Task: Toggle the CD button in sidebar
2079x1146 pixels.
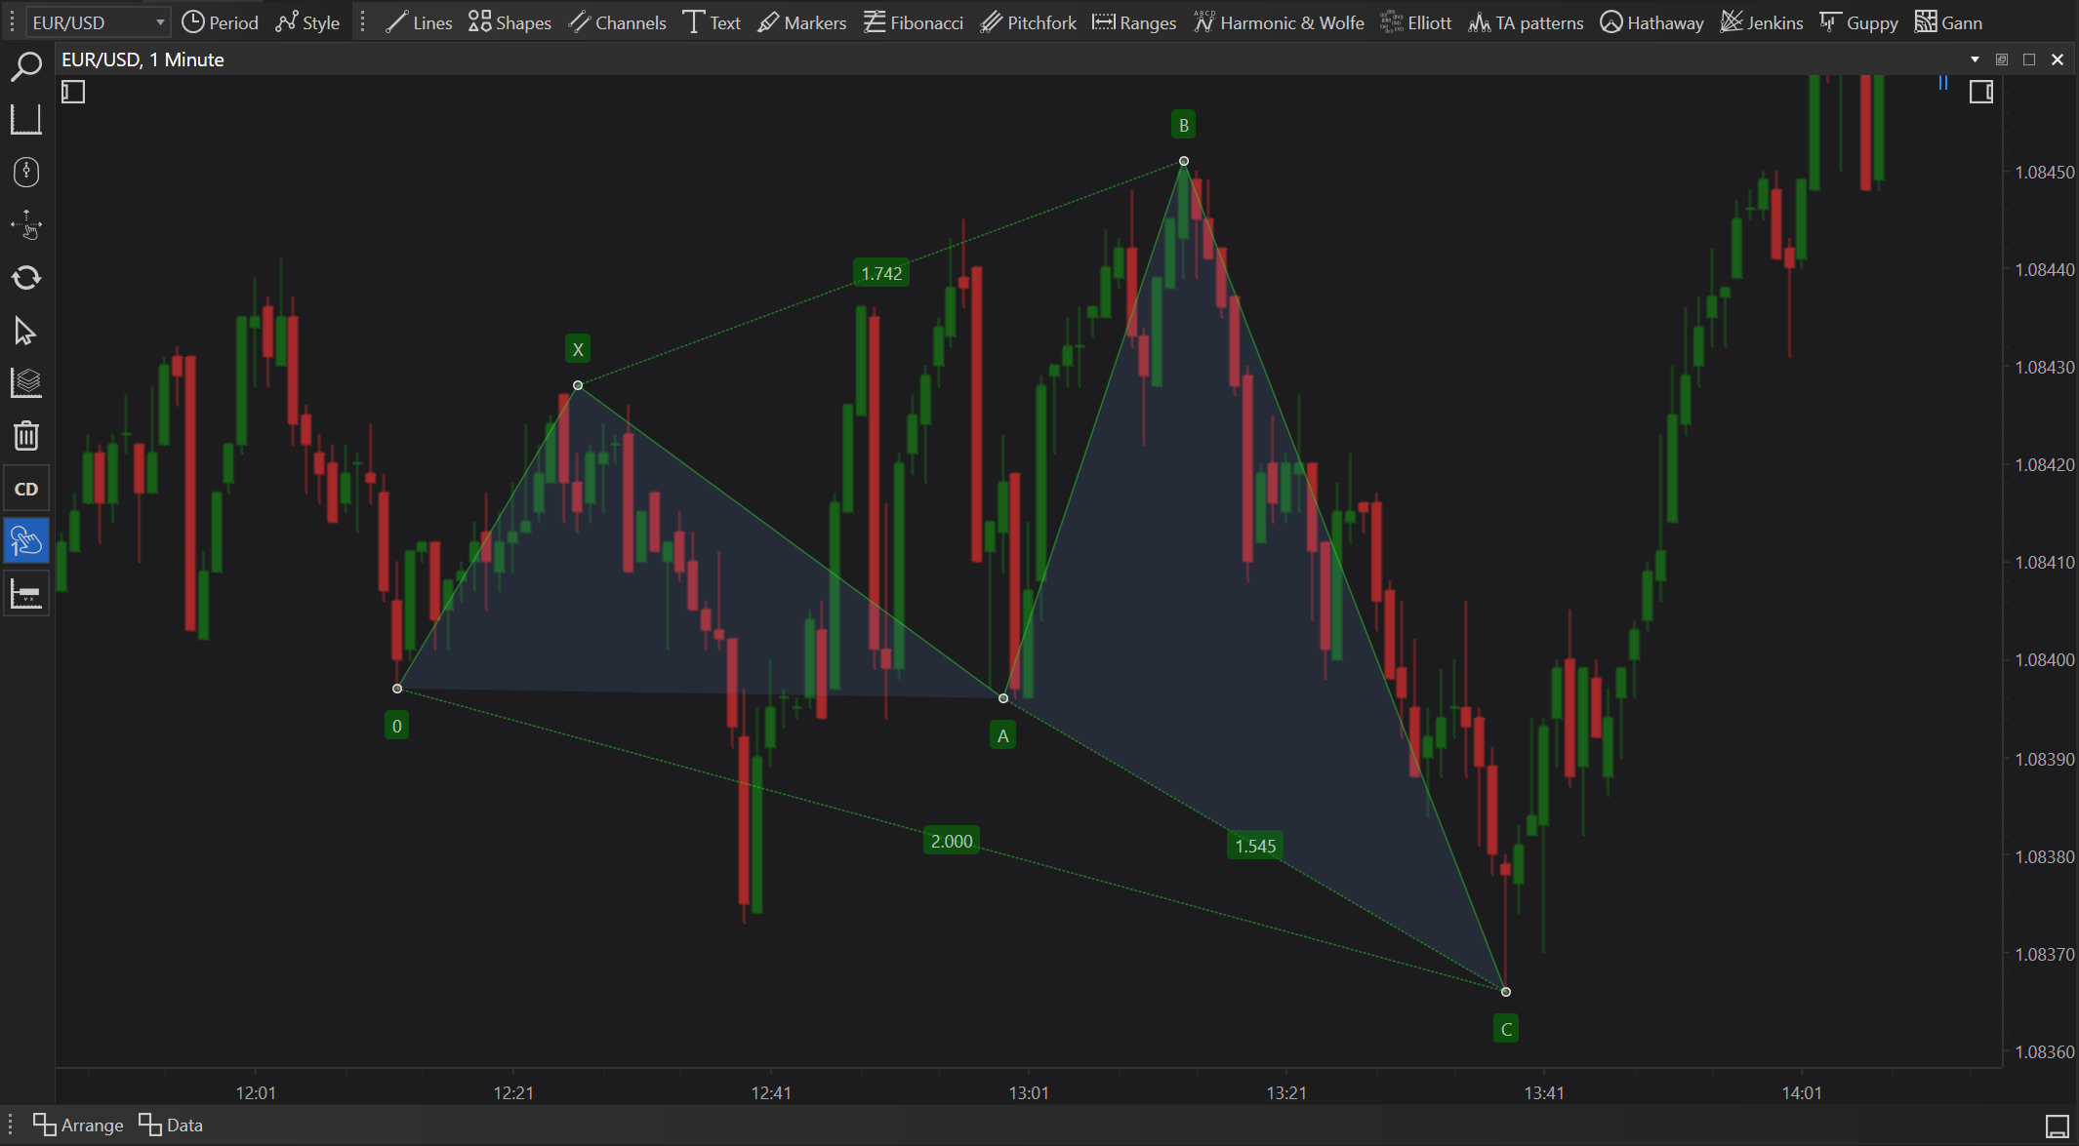Action: click(26, 489)
